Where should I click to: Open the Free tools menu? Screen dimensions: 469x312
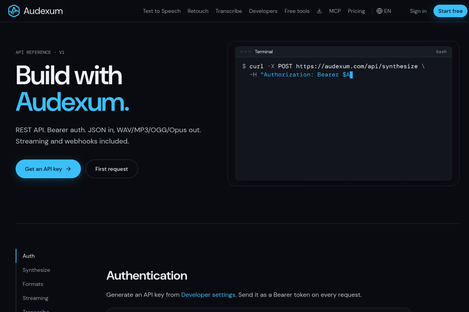(297, 11)
